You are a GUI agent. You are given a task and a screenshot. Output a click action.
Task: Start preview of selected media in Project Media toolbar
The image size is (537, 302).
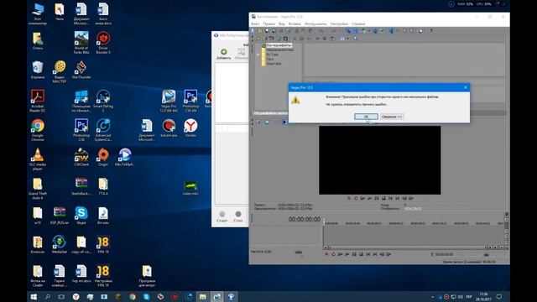318,39
